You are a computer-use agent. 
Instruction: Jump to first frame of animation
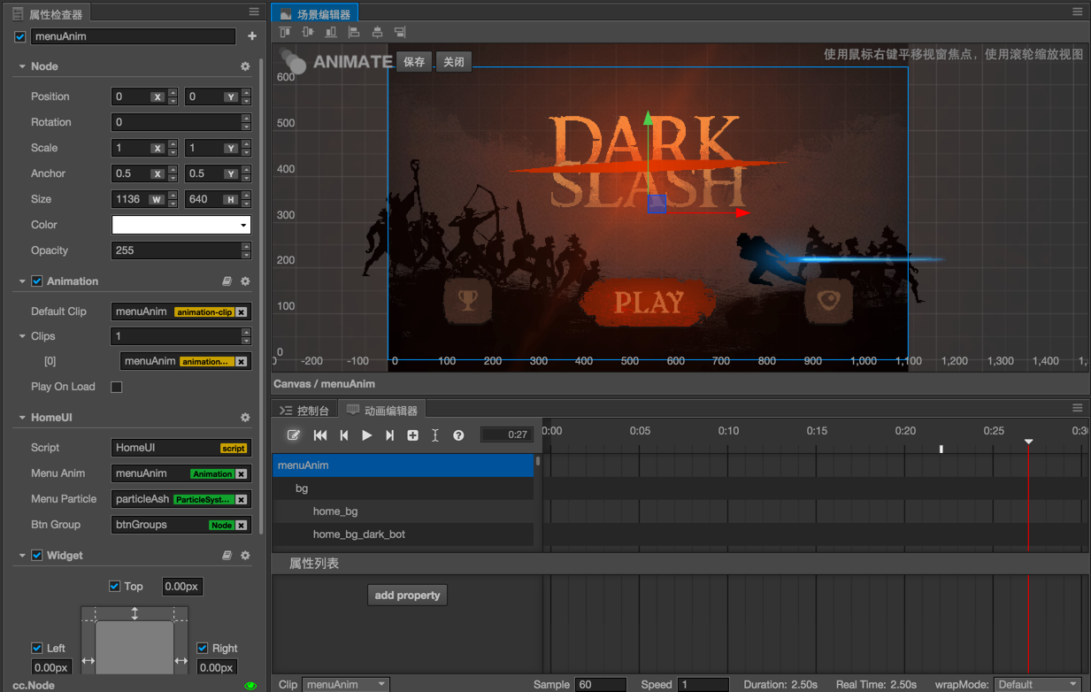(x=320, y=435)
